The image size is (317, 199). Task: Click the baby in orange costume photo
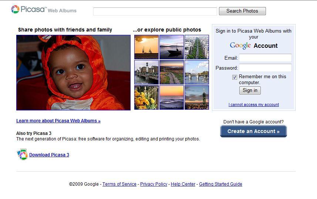(x=73, y=73)
